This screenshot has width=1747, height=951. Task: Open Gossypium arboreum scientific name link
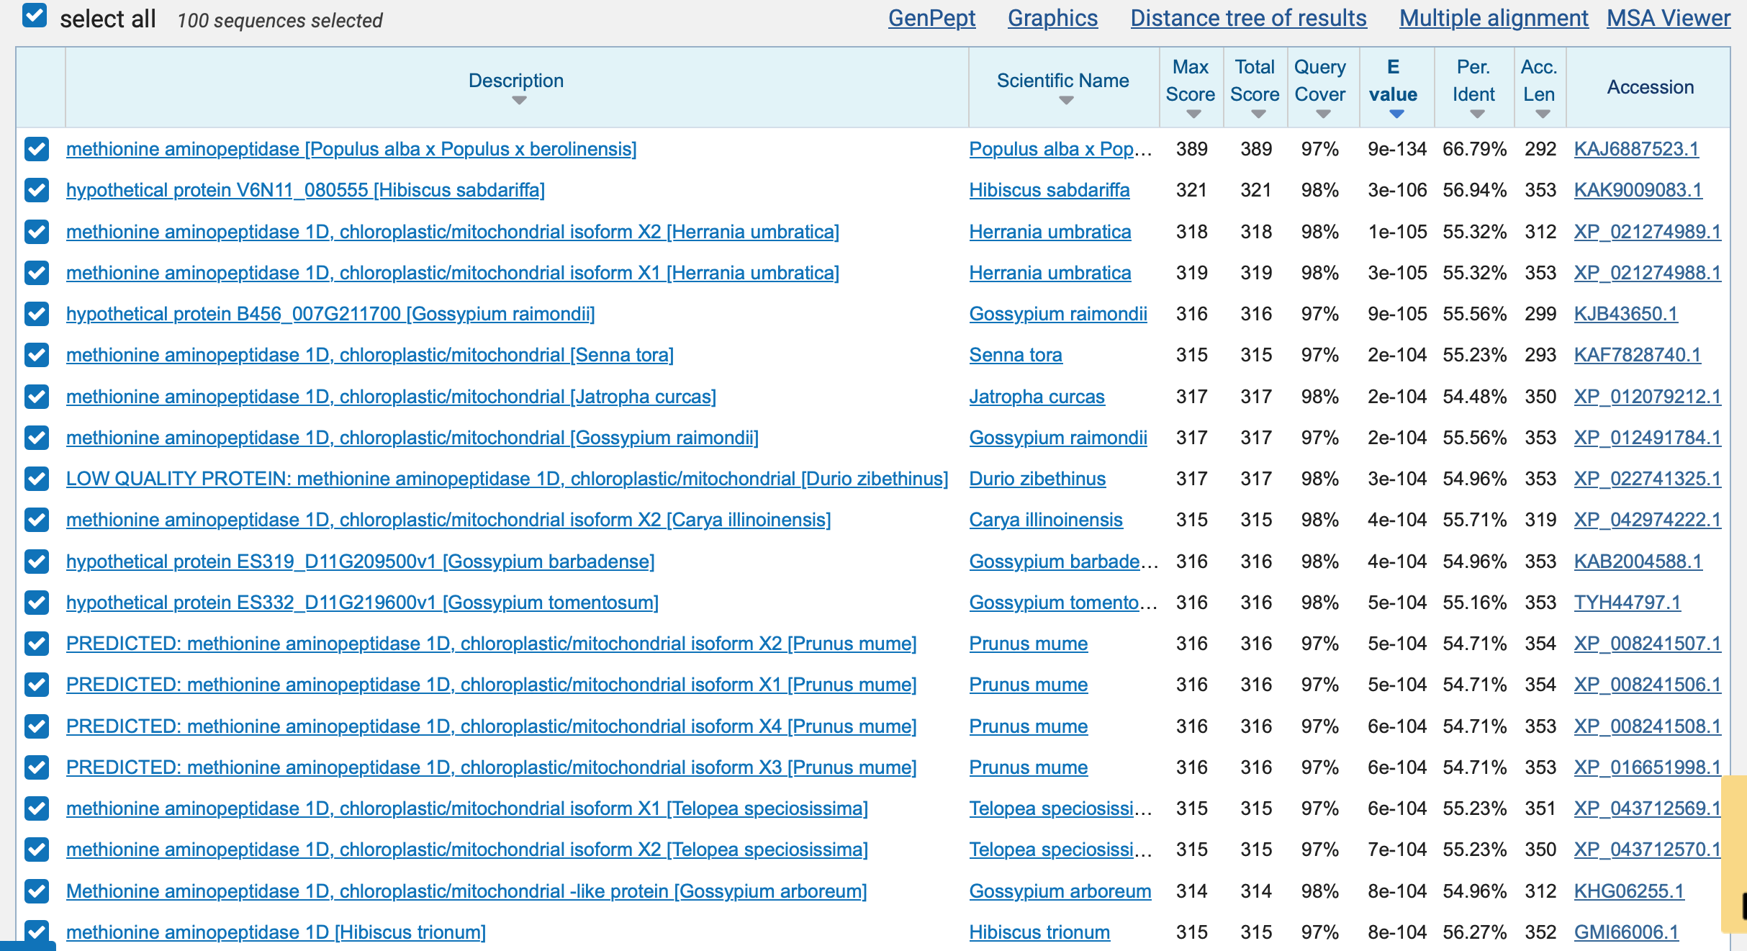click(x=1060, y=891)
